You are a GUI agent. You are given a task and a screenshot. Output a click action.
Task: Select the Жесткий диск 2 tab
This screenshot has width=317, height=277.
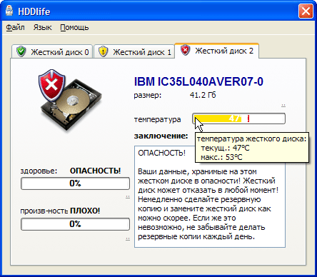[216, 51]
